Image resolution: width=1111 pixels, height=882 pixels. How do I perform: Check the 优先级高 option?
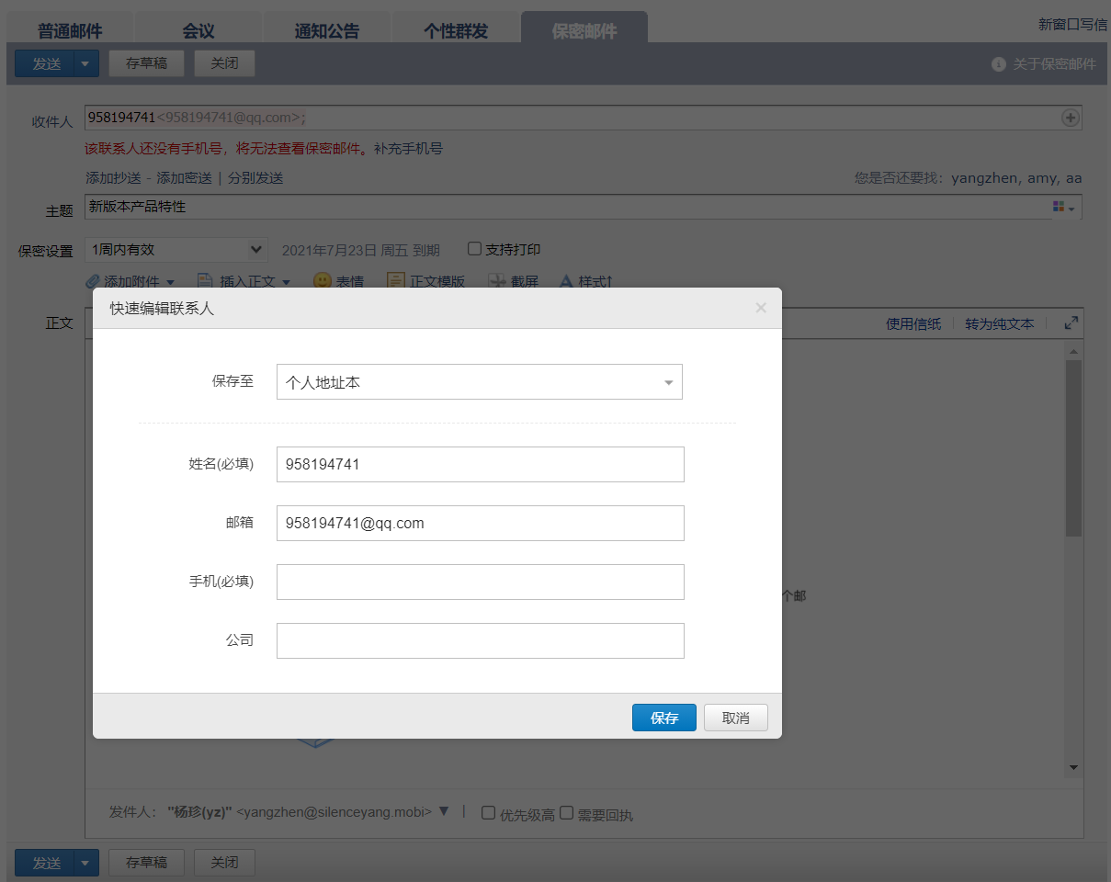(x=489, y=813)
